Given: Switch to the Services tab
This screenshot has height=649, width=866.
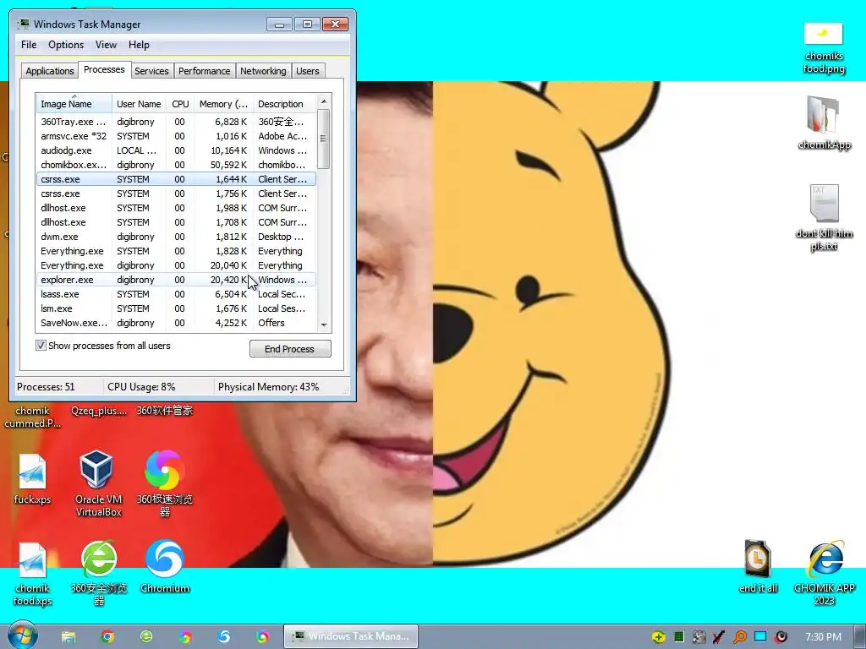Looking at the screenshot, I should (151, 71).
